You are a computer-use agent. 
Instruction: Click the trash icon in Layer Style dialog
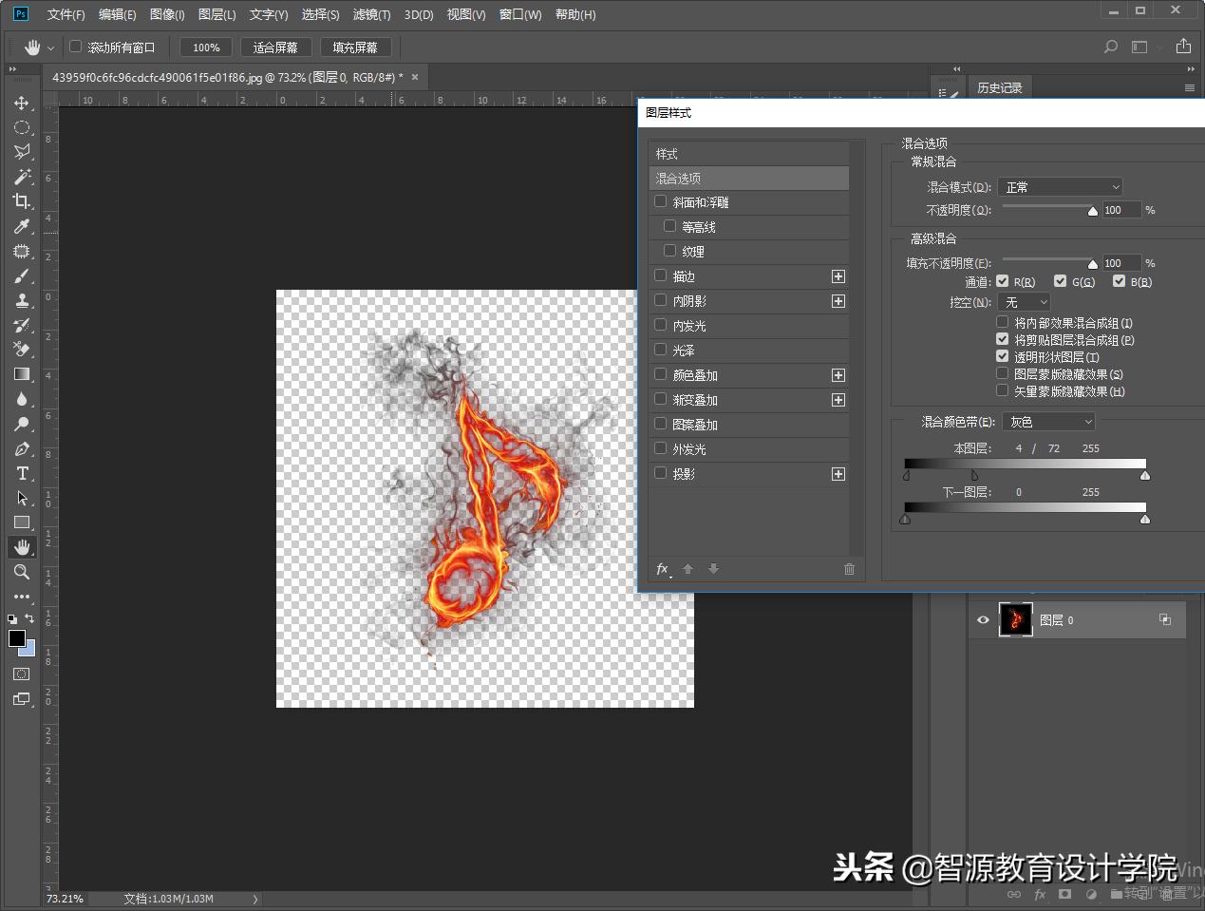pos(849,569)
